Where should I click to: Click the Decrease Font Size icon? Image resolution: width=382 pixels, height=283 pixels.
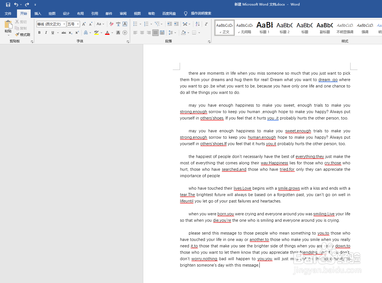click(x=91, y=24)
